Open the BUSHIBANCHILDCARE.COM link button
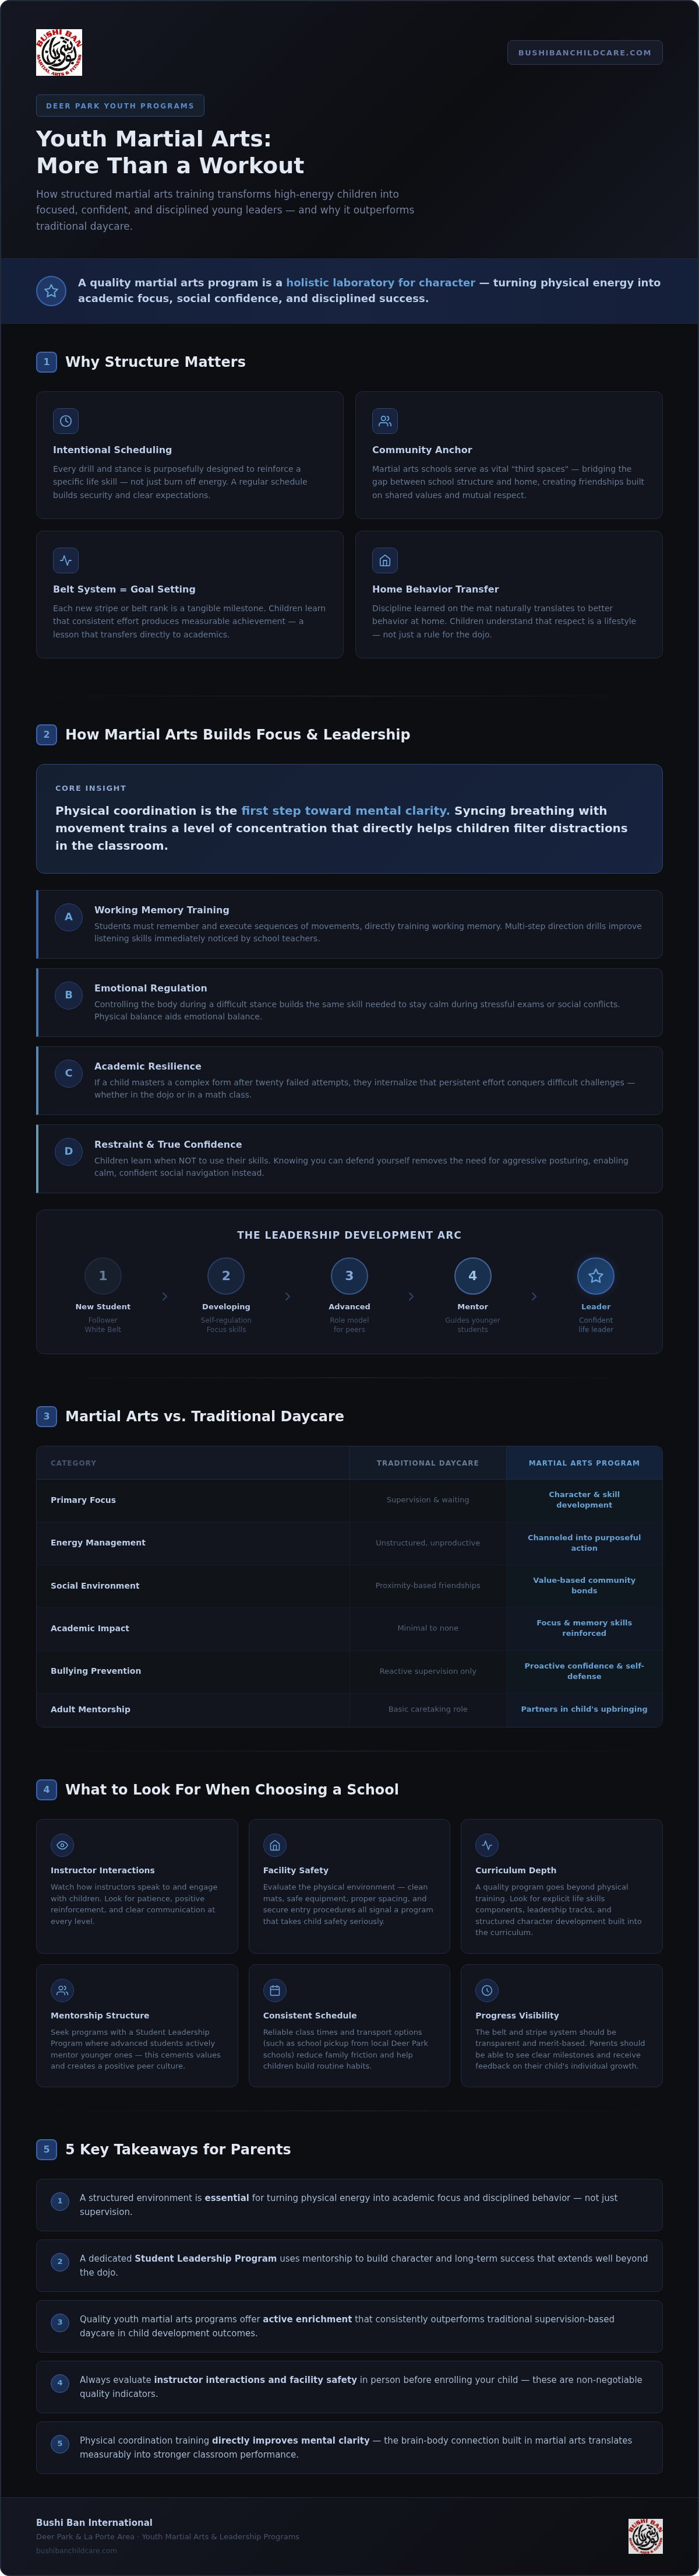The image size is (699, 2576). (x=584, y=52)
